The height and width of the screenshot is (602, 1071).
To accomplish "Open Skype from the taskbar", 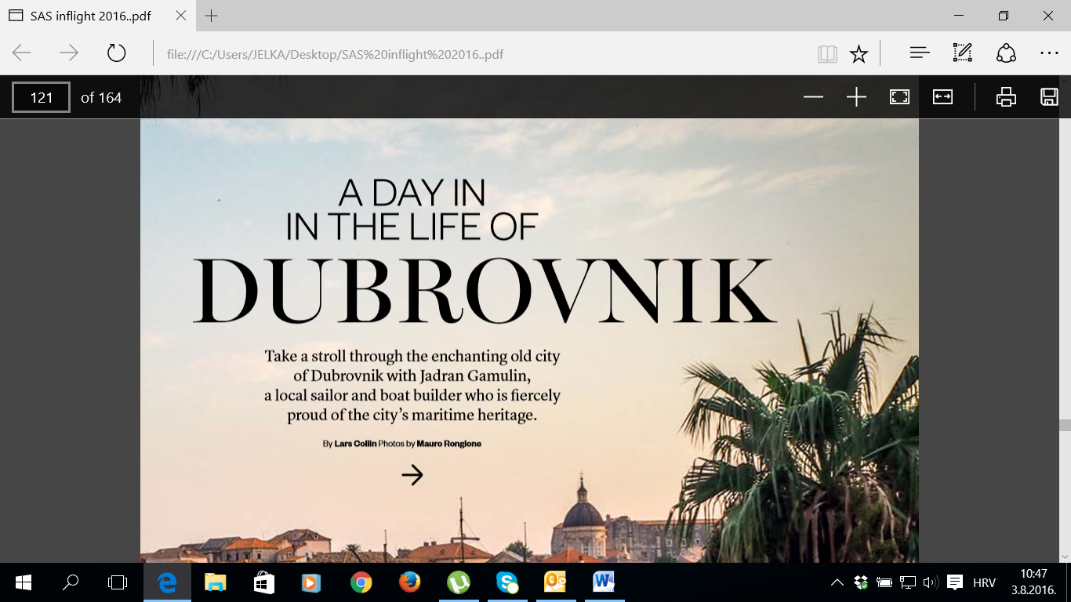I will pos(506,582).
